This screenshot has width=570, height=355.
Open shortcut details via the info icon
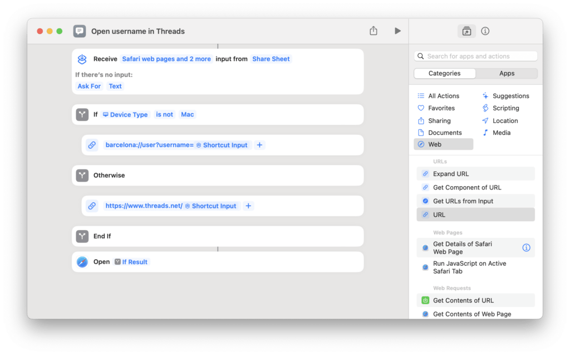(x=485, y=31)
